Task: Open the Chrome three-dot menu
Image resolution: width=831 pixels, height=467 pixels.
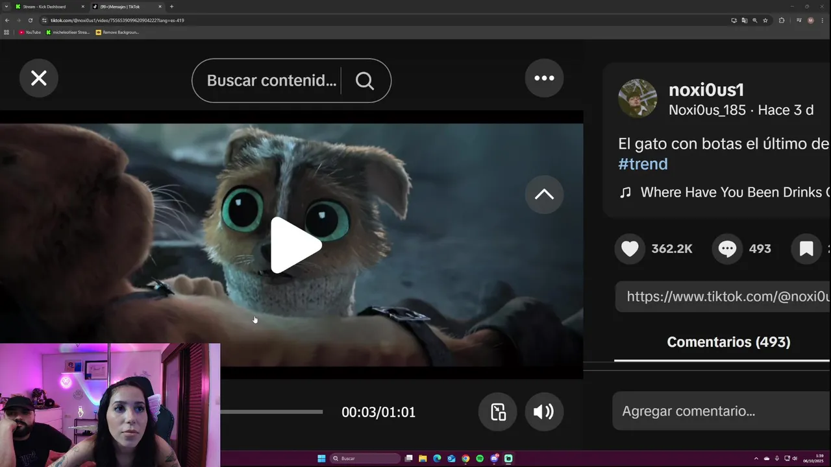Action: (x=823, y=20)
